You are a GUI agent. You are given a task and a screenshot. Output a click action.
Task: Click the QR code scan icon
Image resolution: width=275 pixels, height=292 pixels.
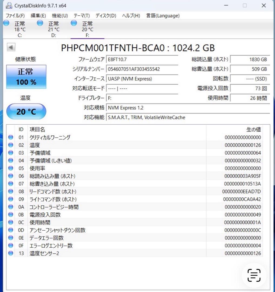tap(254, 275)
